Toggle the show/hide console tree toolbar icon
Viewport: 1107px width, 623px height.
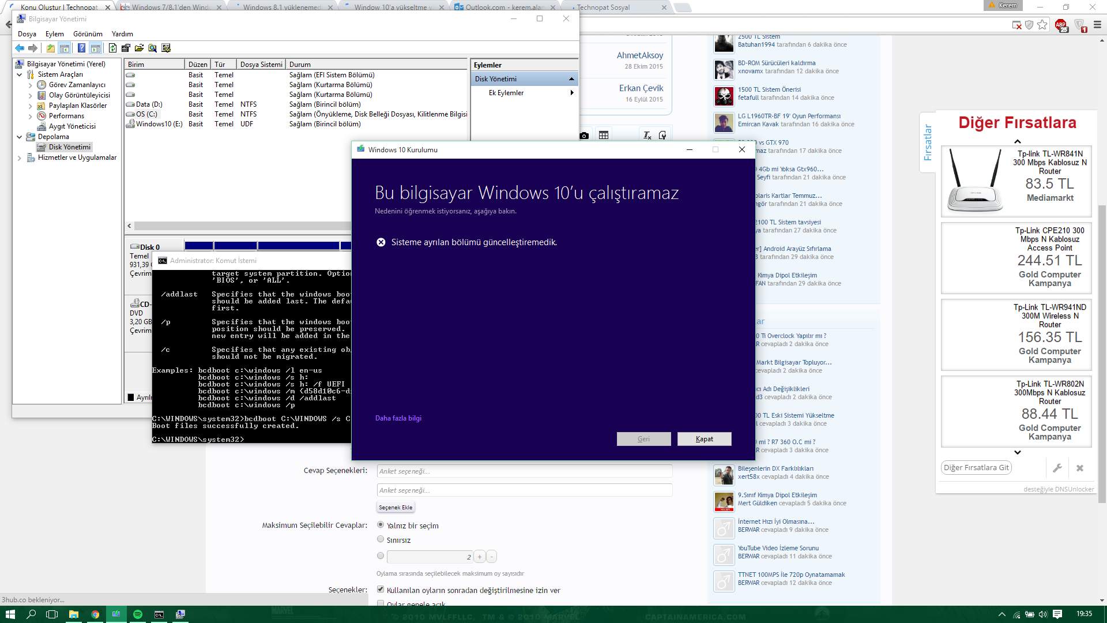(x=65, y=48)
